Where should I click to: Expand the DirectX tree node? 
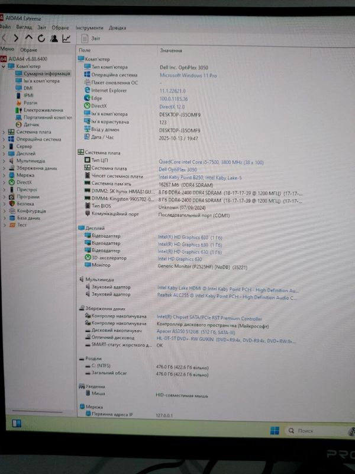pos(4,182)
